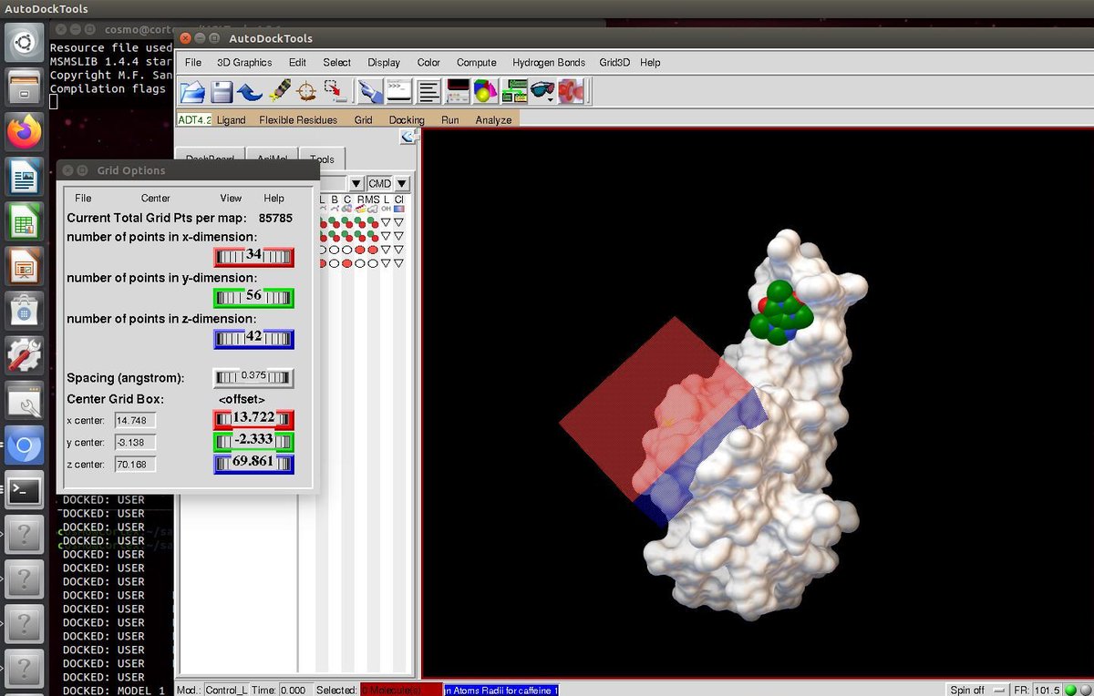Image resolution: width=1094 pixels, height=696 pixels.
Task: Adjust Spacing thumbwheel showing 0.375
Action: pyautogui.click(x=254, y=377)
